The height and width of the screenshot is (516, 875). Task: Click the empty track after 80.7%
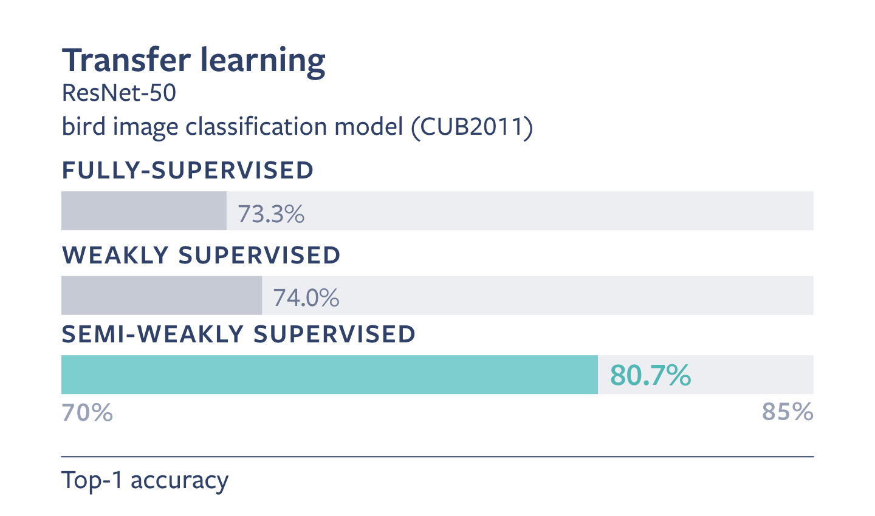pyautogui.click(x=752, y=375)
